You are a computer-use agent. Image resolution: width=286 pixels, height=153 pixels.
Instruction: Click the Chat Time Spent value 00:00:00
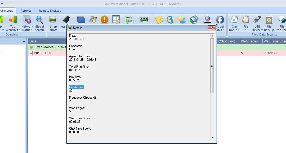[x=75, y=132]
